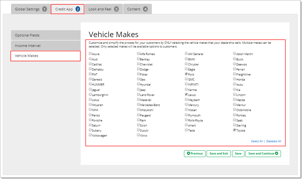Uncheck the Toyota checkbox

coord(234,130)
